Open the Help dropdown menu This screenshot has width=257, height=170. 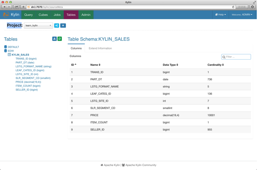[x=220, y=15]
